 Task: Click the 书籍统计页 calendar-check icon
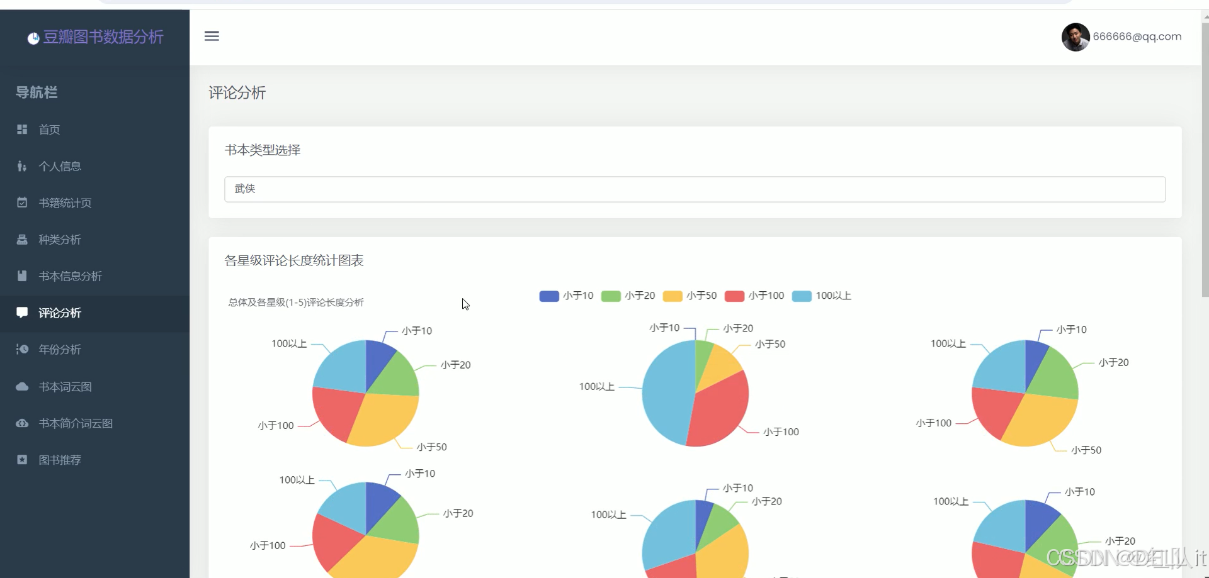(x=22, y=203)
